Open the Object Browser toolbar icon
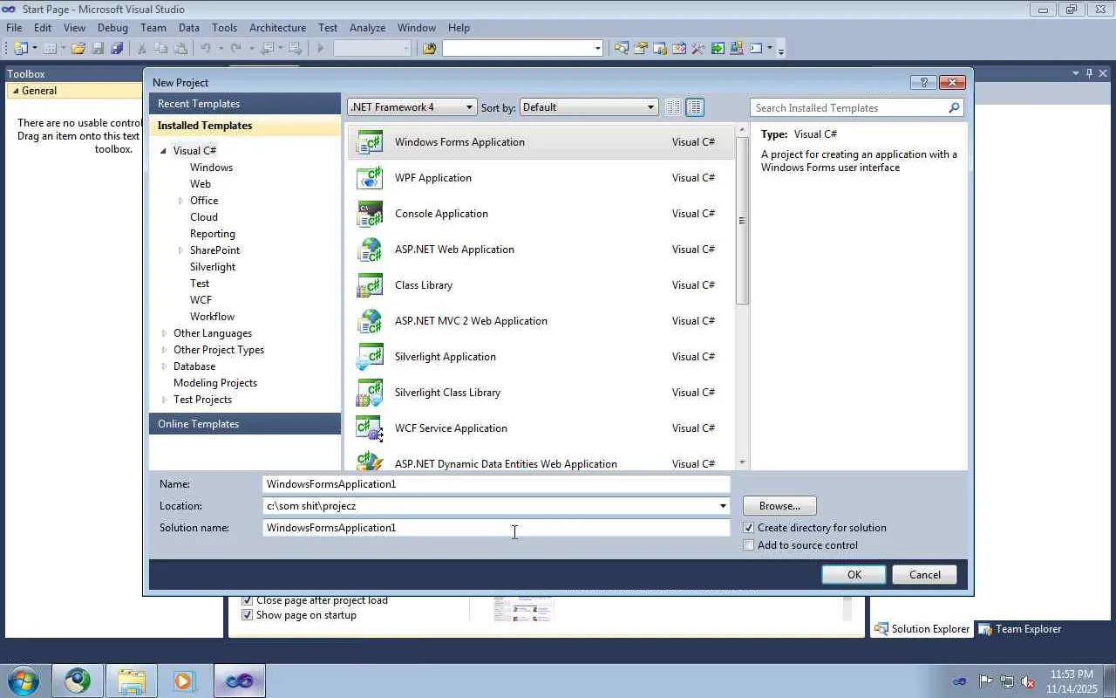Screen dimensions: 1116x698 point(679,49)
